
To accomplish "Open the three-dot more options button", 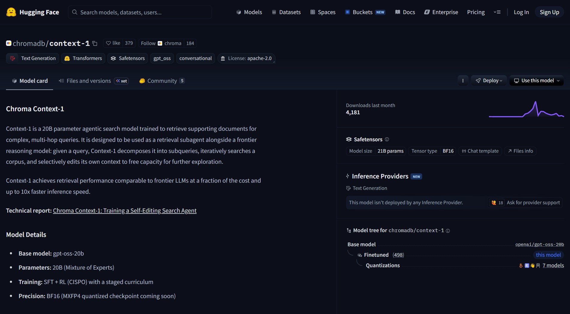I will [463, 81].
